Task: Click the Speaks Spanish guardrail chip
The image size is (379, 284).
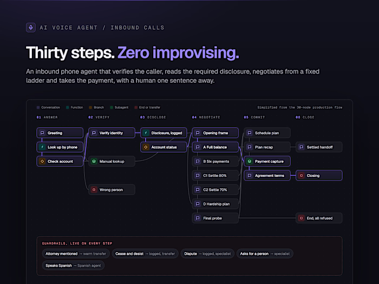Action: (73, 266)
